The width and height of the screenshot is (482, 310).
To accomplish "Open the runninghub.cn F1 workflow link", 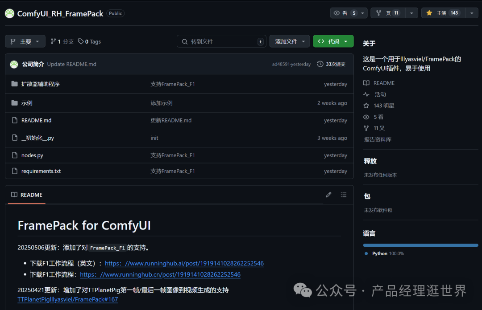I will point(160,274).
